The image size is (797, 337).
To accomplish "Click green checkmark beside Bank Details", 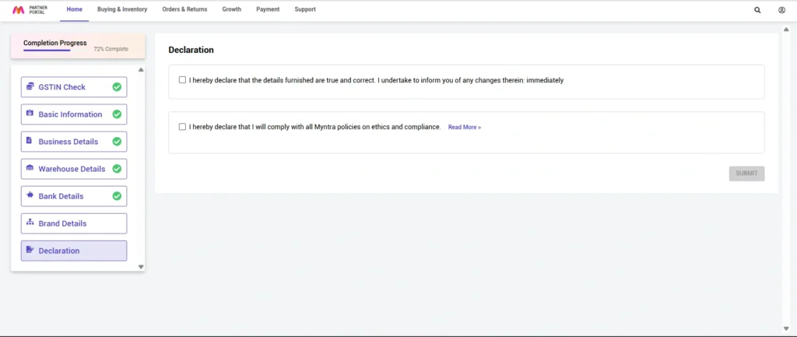I will pos(117,195).
